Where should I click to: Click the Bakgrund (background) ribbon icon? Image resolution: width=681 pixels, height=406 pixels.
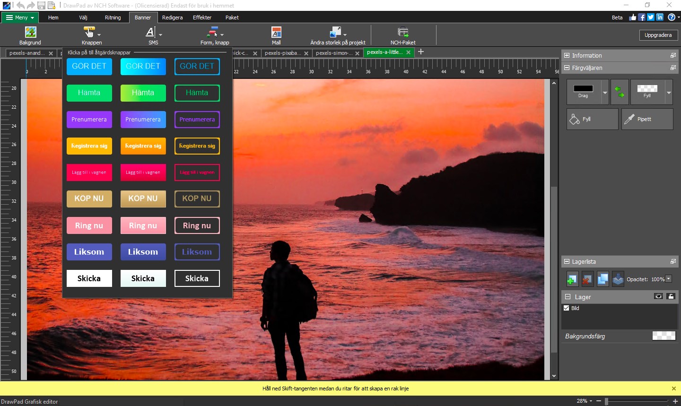(x=30, y=32)
